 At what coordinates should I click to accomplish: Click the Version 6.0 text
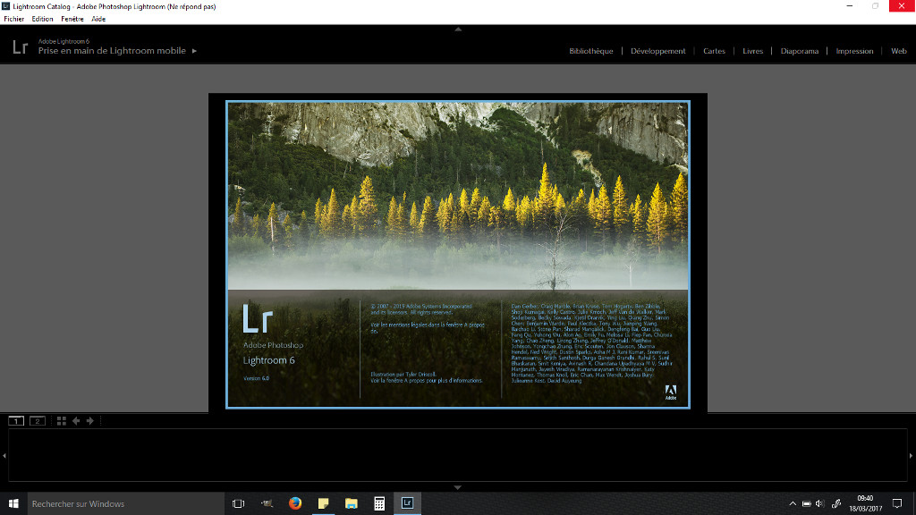click(x=257, y=378)
